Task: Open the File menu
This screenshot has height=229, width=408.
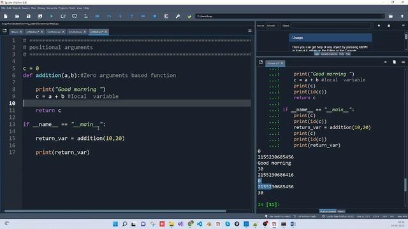Action: click(x=3, y=8)
